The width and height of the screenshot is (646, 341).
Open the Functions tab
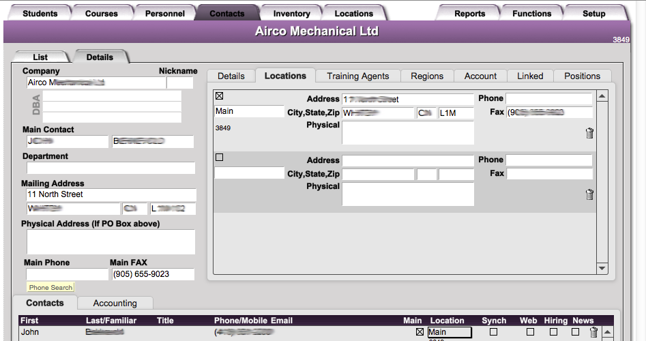532,13
